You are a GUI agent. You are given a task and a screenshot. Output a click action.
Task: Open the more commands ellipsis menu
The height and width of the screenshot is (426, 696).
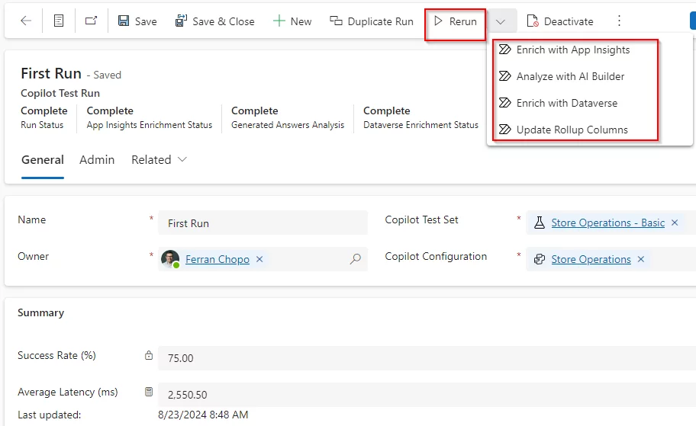619,21
